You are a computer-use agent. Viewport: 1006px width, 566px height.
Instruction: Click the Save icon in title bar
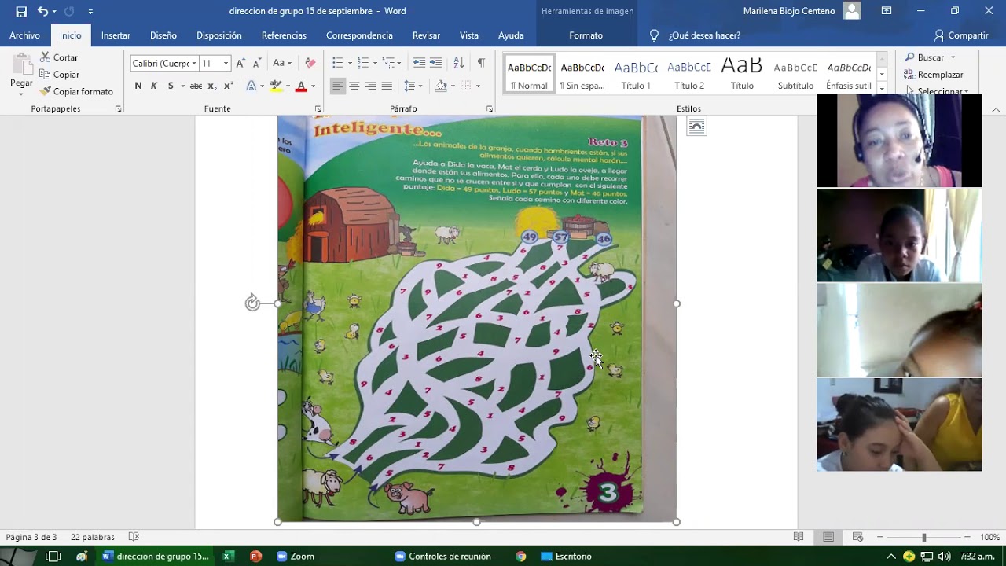21,11
